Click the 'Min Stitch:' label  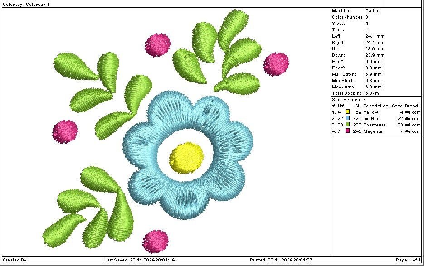343,81
